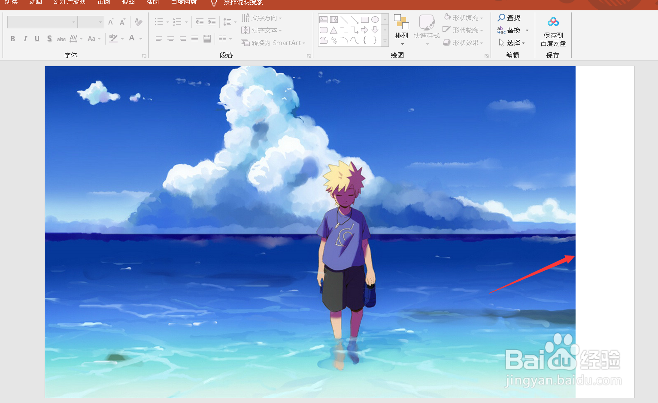Align text left
Image resolution: width=658 pixels, height=403 pixels.
pyautogui.click(x=159, y=39)
